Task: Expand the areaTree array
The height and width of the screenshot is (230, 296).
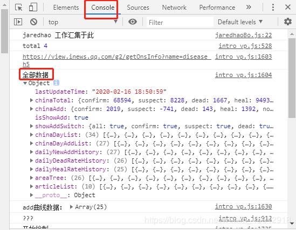Action: [31, 178]
